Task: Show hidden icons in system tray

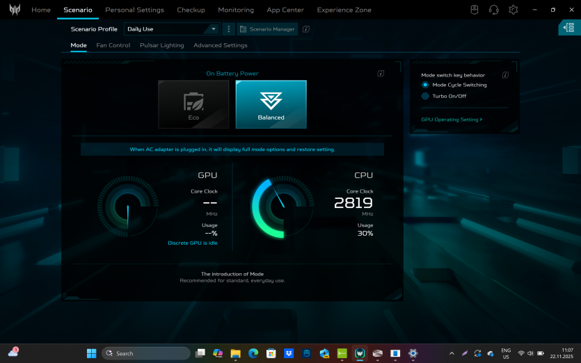Action: pos(452,353)
